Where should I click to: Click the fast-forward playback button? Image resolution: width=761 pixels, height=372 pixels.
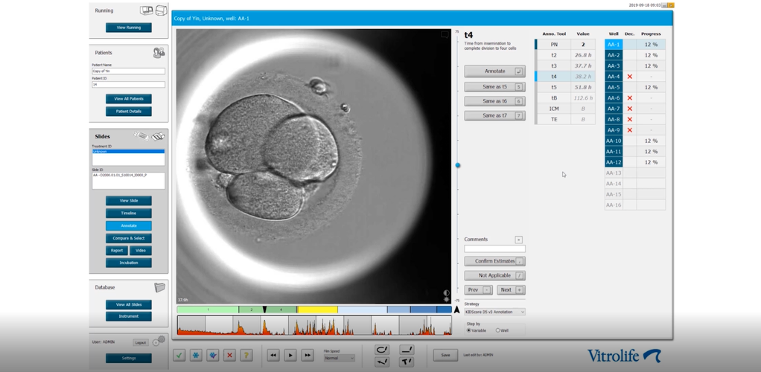(x=307, y=356)
